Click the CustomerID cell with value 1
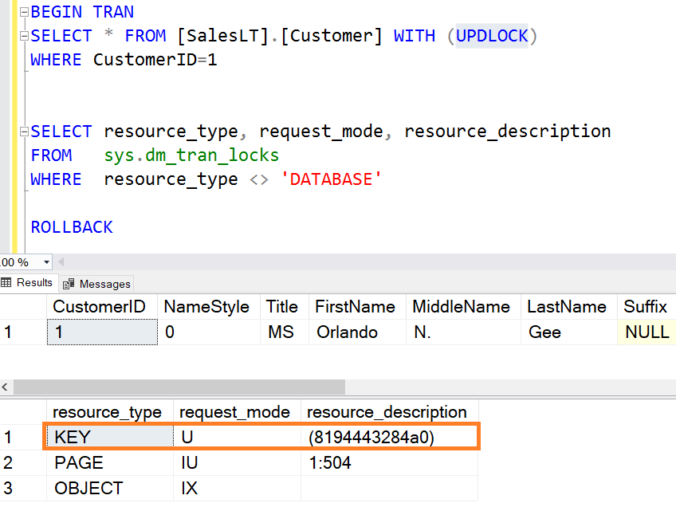This screenshot has width=676, height=511. tap(102, 332)
